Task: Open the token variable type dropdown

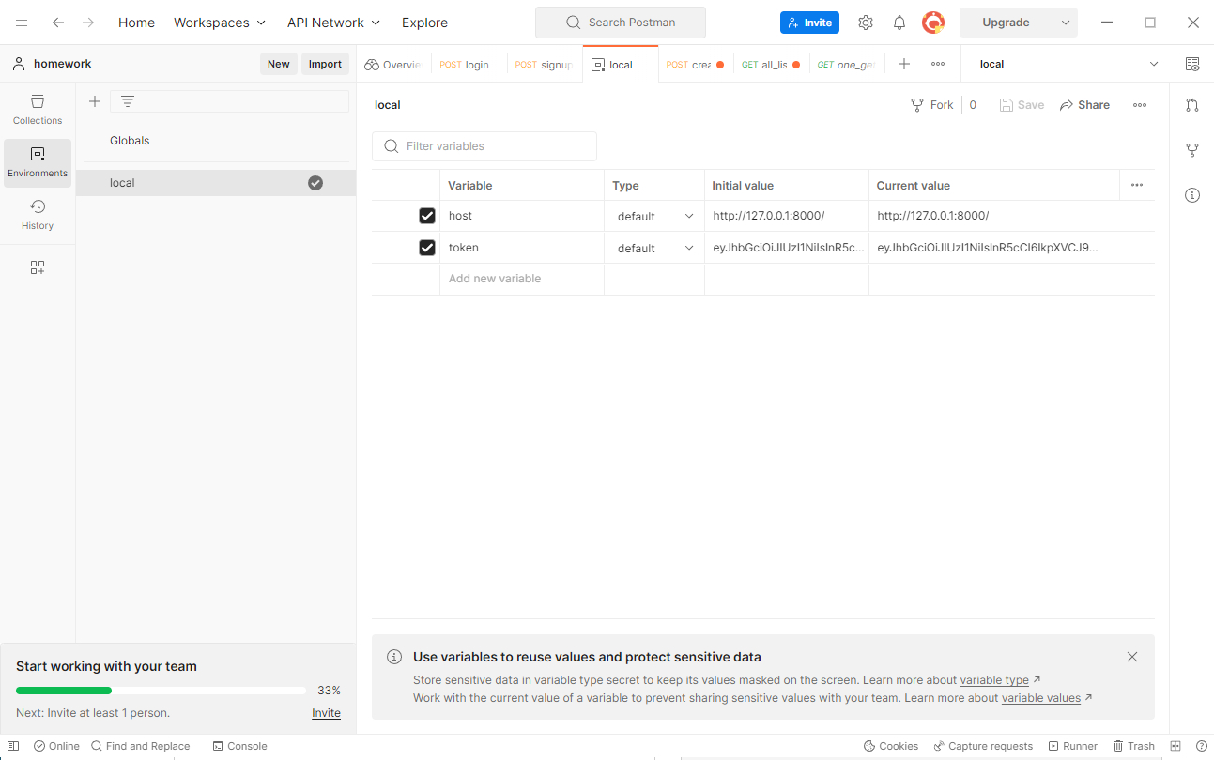Action: point(655,249)
